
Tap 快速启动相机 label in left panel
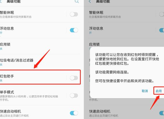(x=10, y=111)
